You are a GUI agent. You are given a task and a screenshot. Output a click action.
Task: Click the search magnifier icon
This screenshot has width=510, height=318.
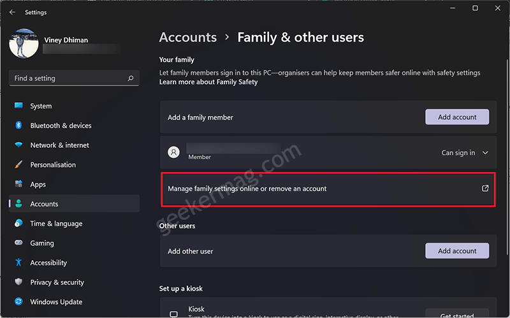pyautogui.click(x=131, y=78)
